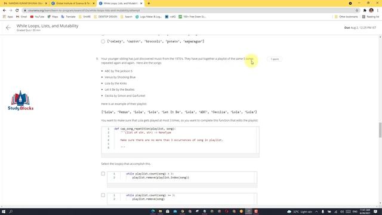
Task: Open the SHARE bookmarks folder
Action: point(85,17)
